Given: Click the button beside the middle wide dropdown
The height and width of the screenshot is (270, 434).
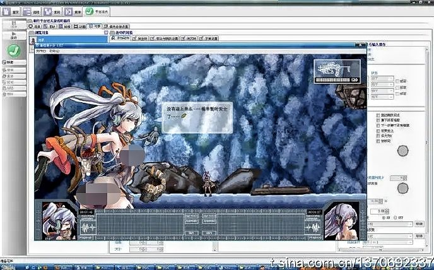Looking at the screenshot, I should tap(419, 236).
